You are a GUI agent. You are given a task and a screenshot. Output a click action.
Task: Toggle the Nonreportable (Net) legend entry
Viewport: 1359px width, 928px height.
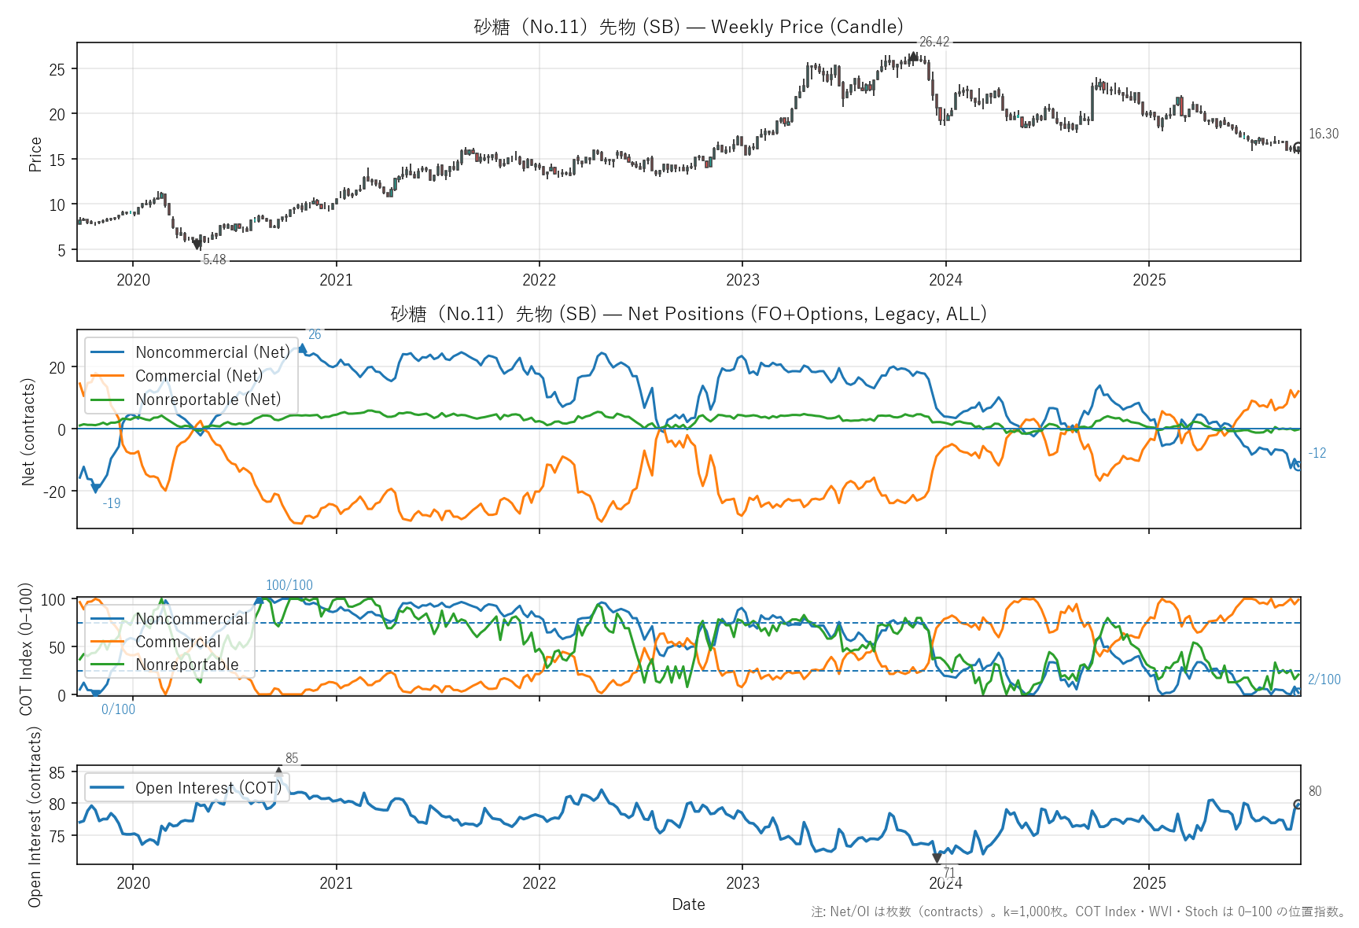[208, 400]
